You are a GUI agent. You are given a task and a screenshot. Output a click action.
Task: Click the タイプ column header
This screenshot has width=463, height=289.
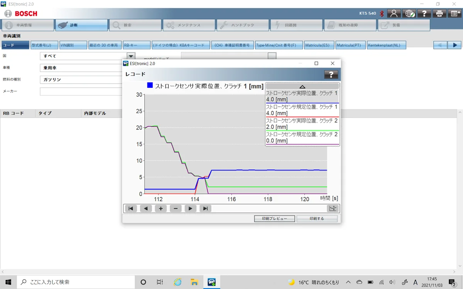click(x=58, y=113)
